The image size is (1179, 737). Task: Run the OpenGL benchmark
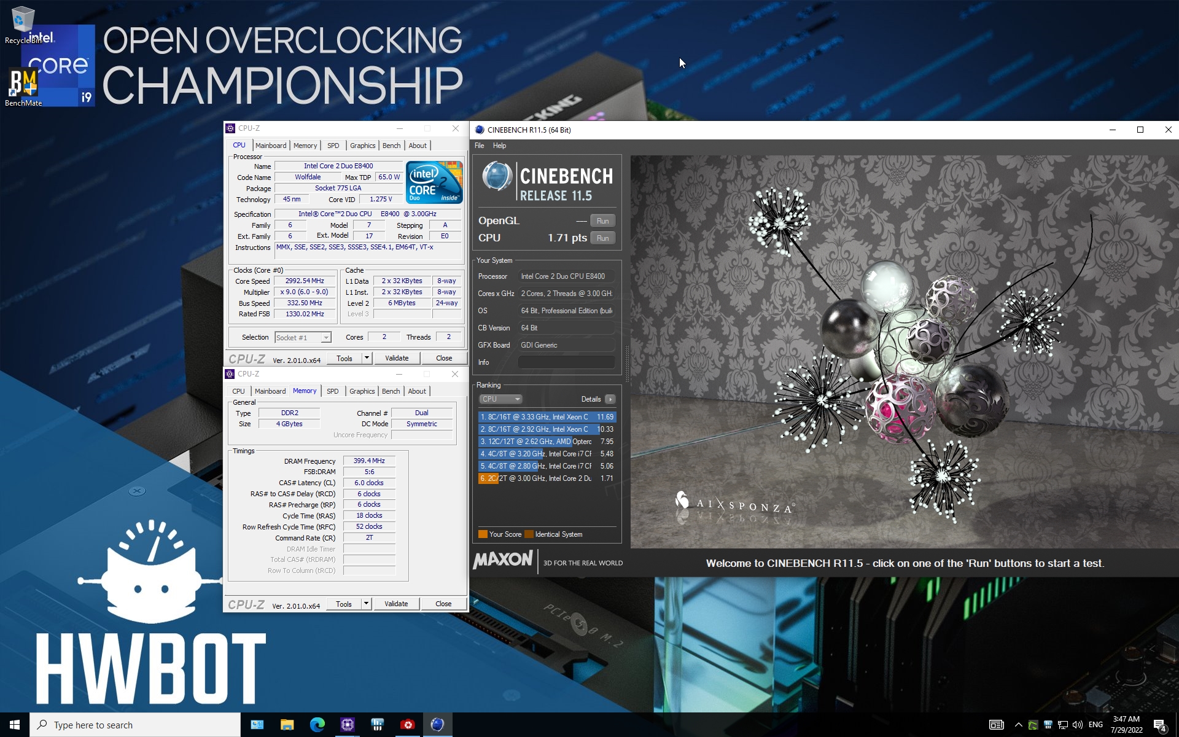[603, 221]
